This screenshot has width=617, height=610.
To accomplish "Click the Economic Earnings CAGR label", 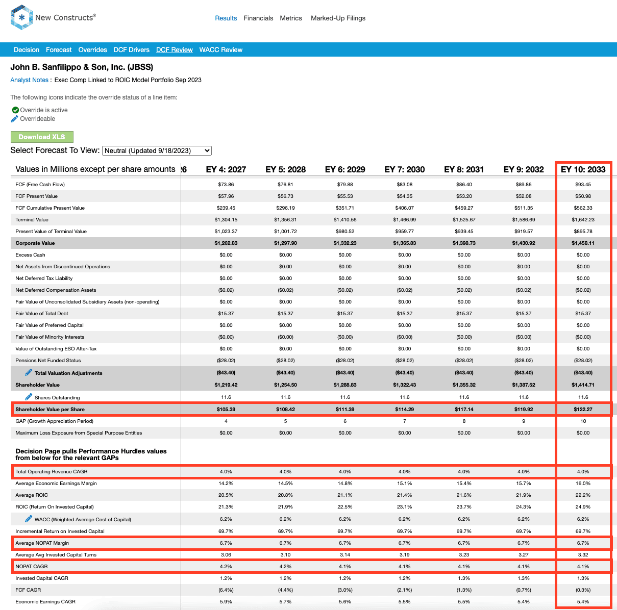I will pyautogui.click(x=45, y=601).
